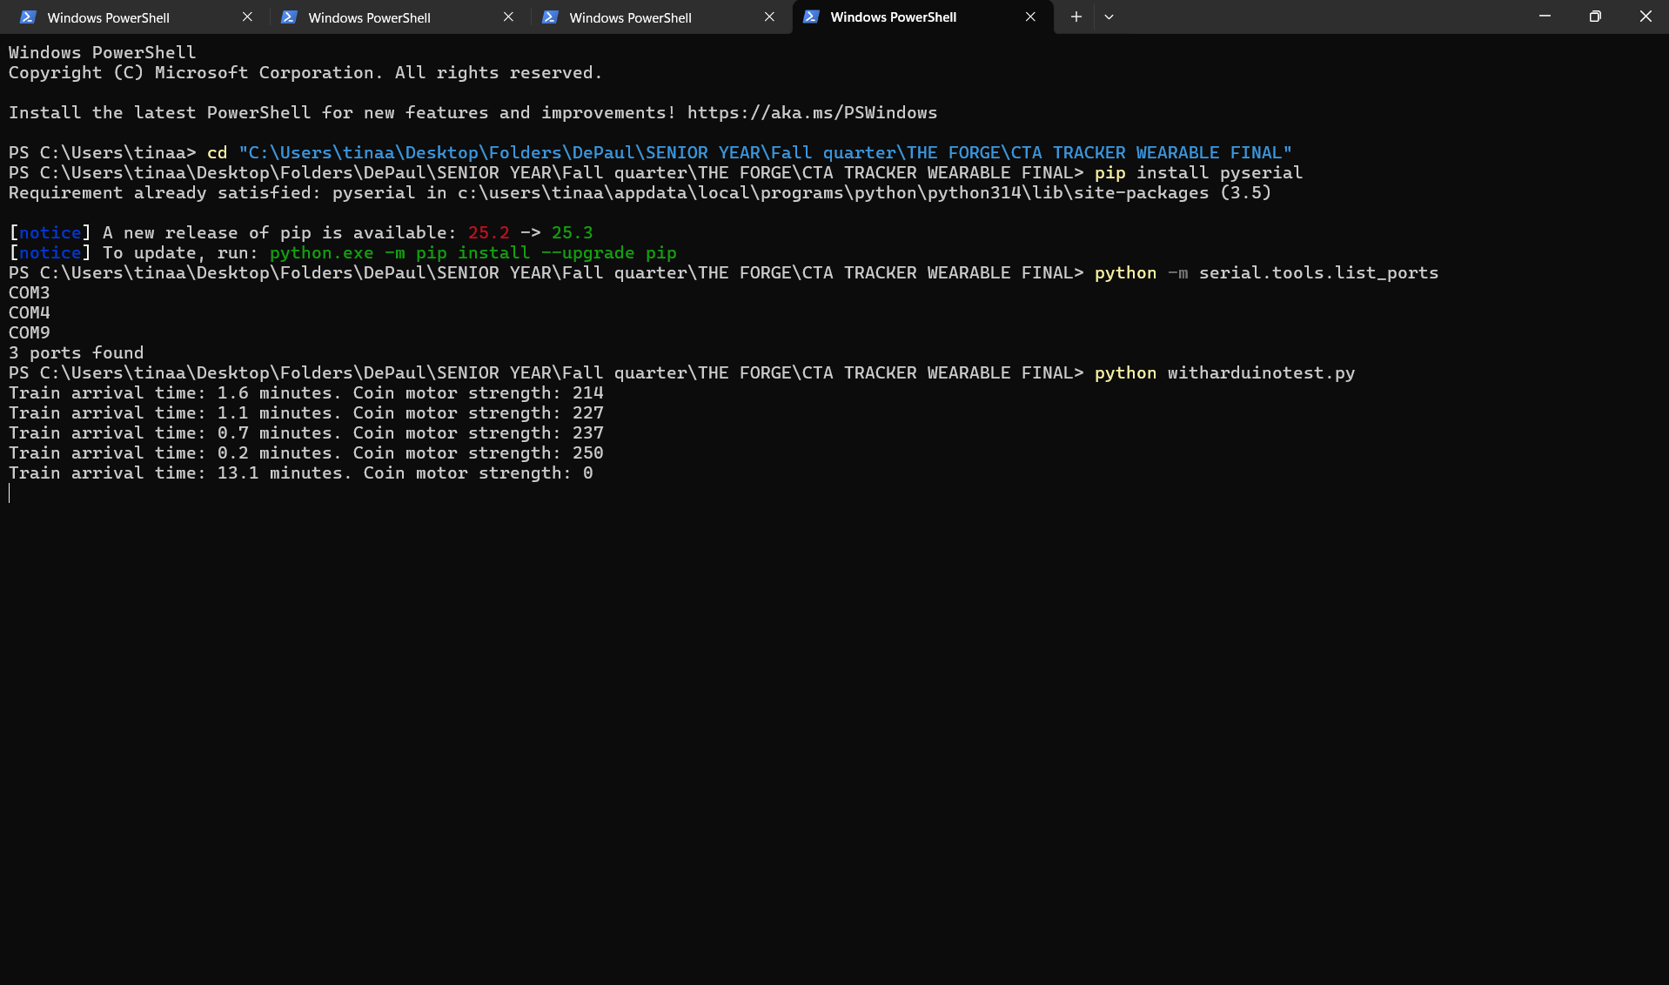Screen dimensions: 1669x985
Task: Close the currently active PowerShell tab
Action: (1030, 17)
